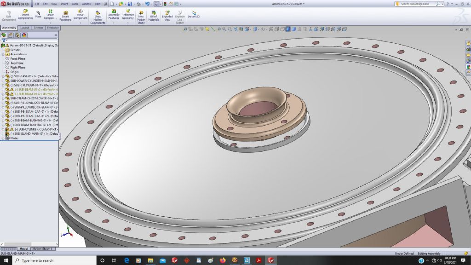Click the taskbar search box

coord(54,260)
